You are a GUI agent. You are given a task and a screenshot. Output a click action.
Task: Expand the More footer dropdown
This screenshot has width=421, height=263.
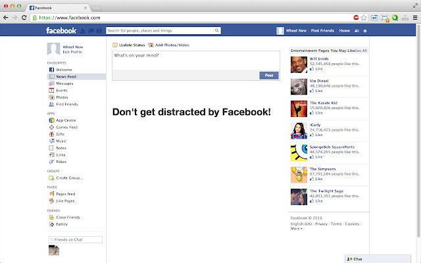(296, 229)
